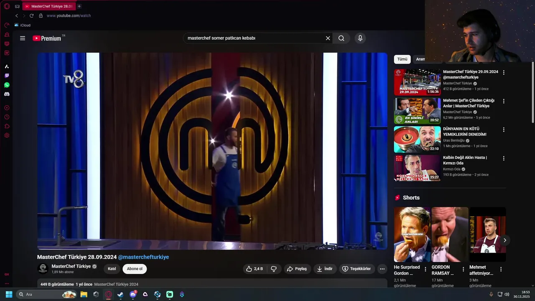Open History clock icon in the sidebar
Screen dimensions: 535x301
(x=7, y=117)
